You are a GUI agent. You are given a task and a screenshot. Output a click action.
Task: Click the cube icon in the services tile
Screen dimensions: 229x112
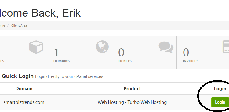point(36,47)
